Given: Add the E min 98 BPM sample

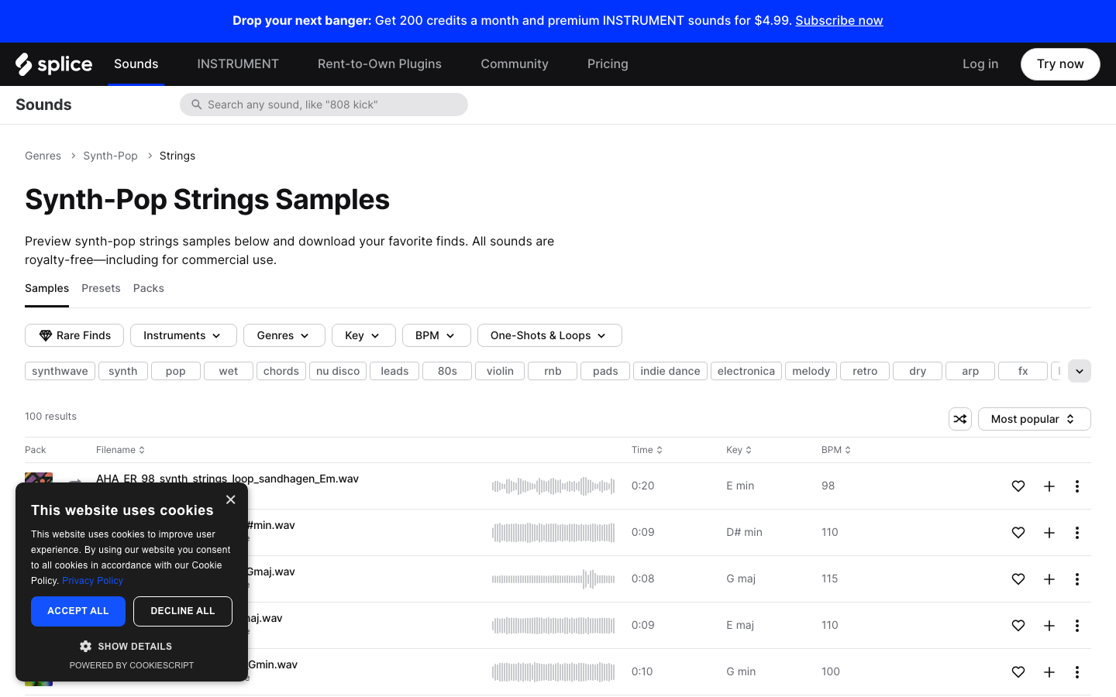Looking at the screenshot, I should [1049, 486].
